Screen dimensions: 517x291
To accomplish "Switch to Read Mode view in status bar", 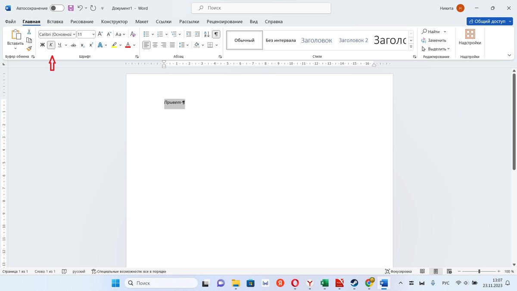I will 422,271.
